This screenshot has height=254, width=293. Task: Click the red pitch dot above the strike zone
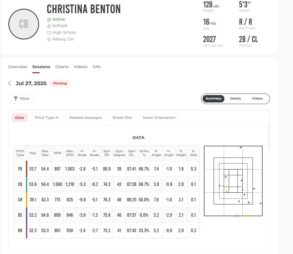tap(240, 147)
